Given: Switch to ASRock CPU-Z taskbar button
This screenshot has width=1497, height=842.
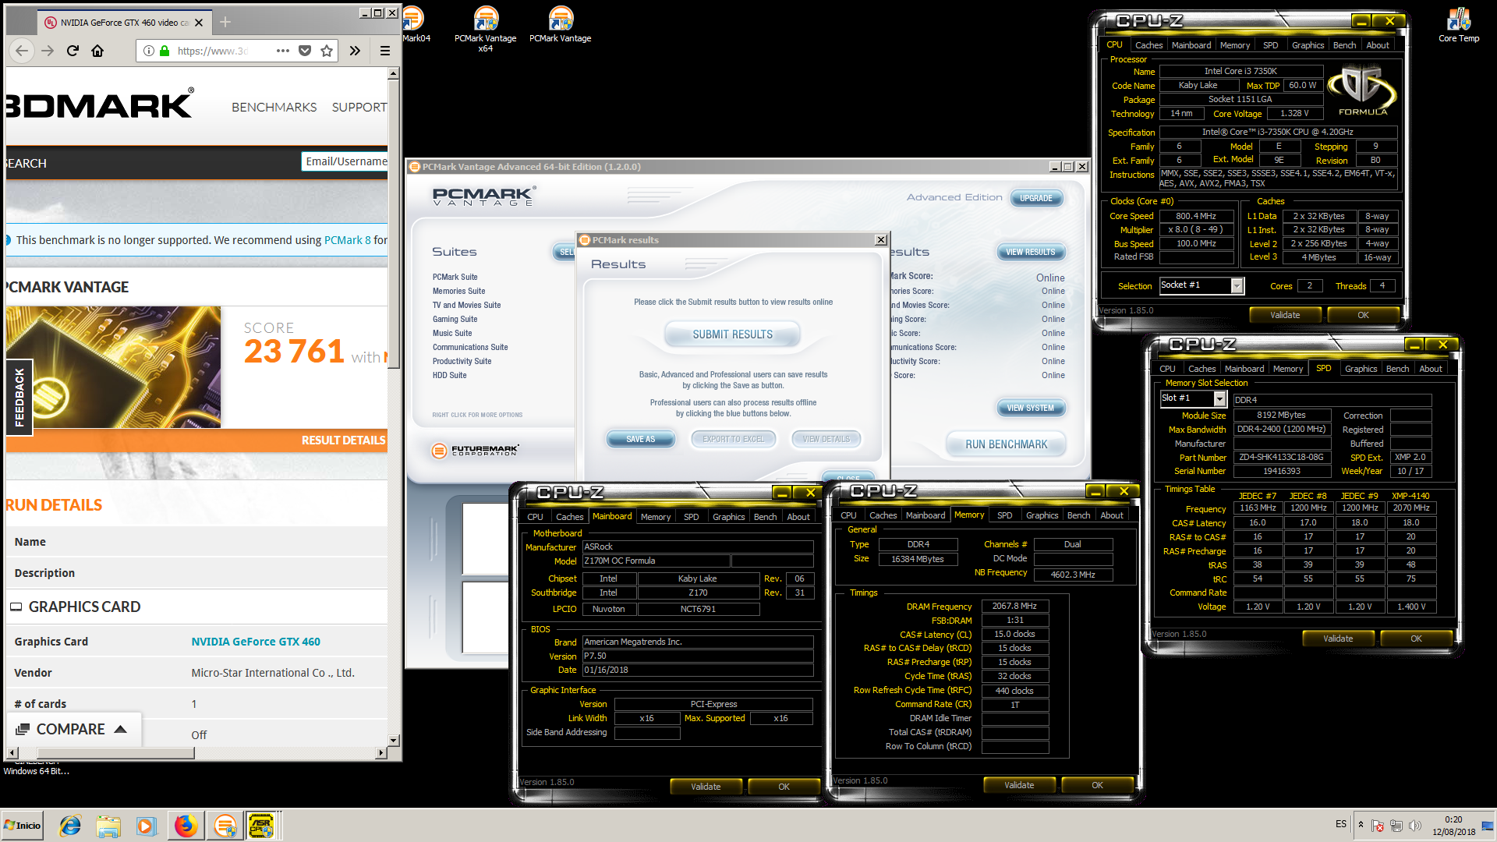Looking at the screenshot, I should 261,826.
